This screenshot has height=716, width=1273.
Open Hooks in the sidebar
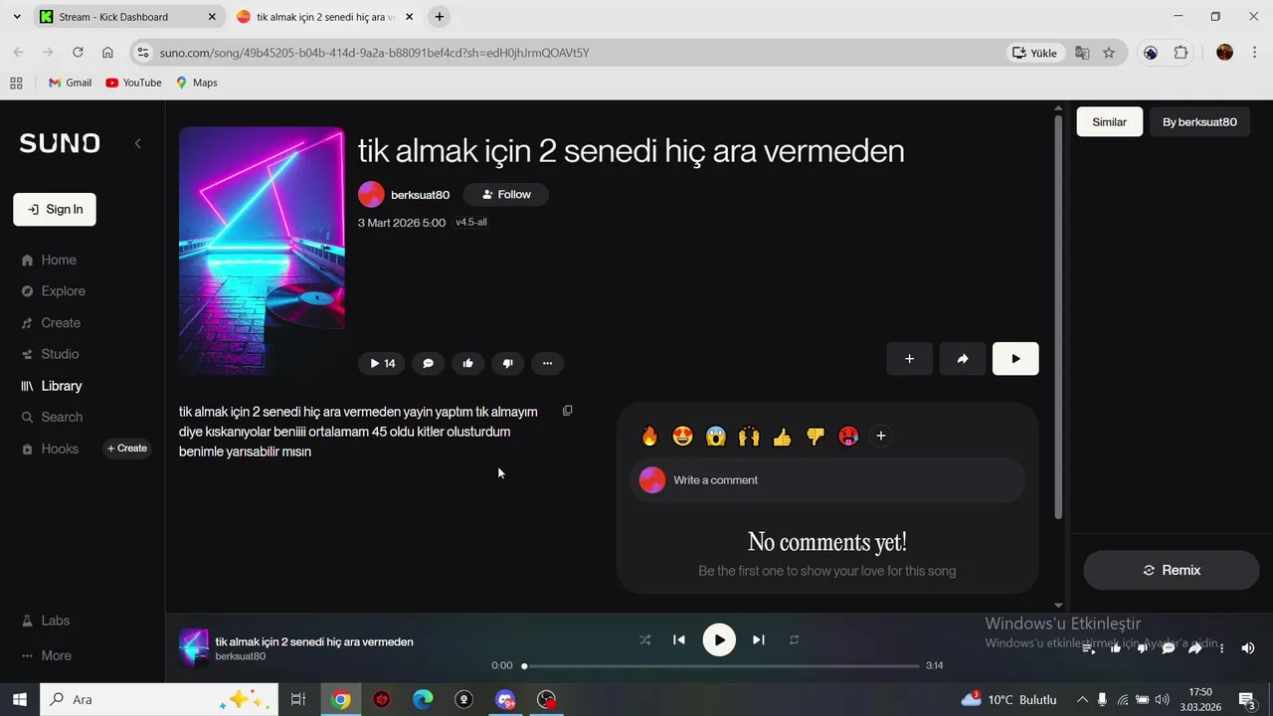pos(50,448)
